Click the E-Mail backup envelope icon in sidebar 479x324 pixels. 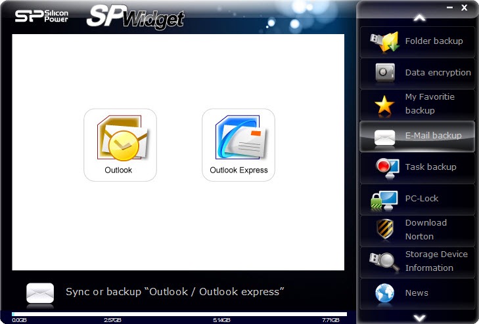(384, 138)
